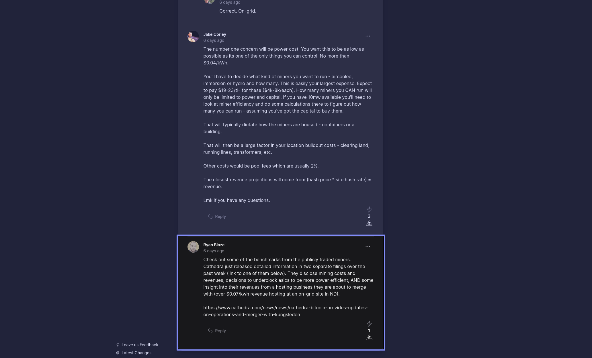Viewport: 592px width, 358px height.
Task: Open the three-dot menu on Jake Corley's comment
Action: (368, 36)
